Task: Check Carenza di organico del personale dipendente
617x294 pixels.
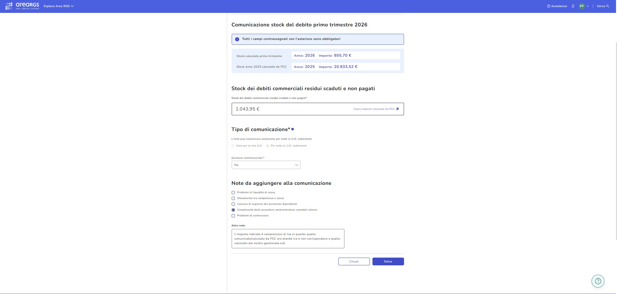Action: [233, 204]
